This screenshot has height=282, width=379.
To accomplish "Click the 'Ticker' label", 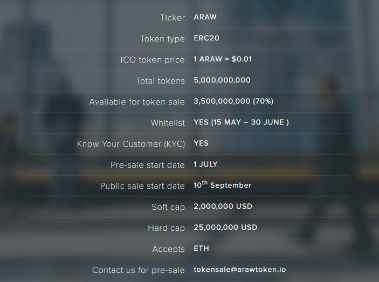I will (x=173, y=18).
